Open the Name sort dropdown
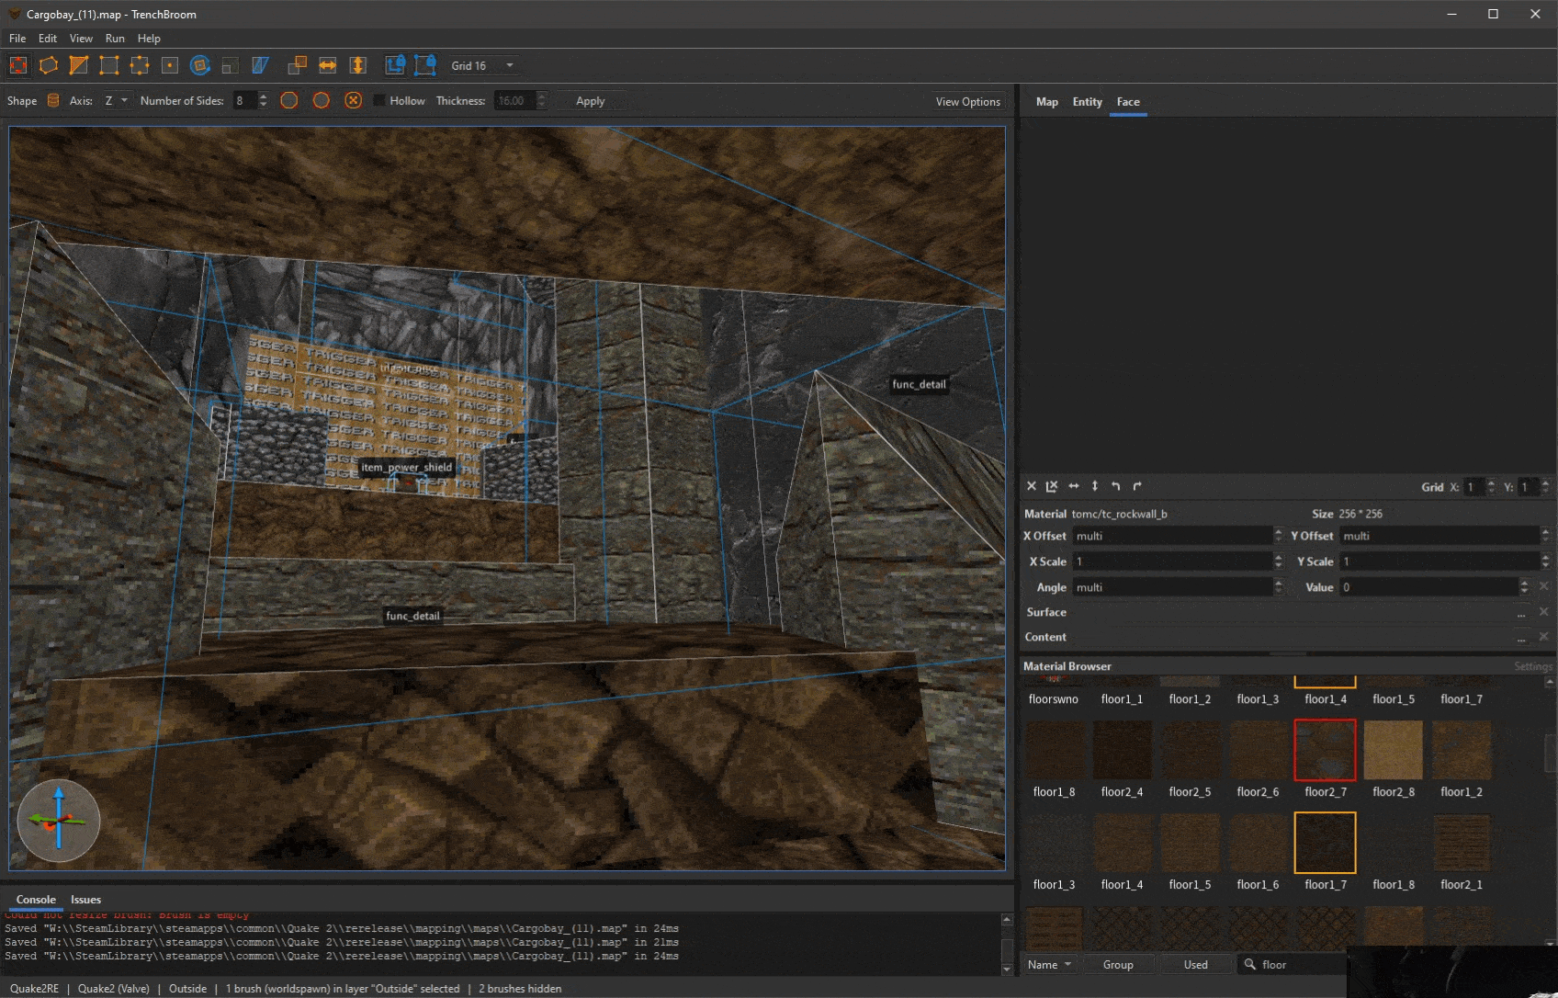Viewport: 1558px width, 998px height. coord(1049,965)
